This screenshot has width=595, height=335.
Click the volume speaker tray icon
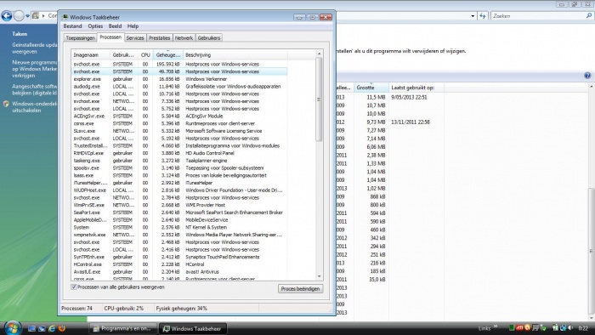click(570, 328)
